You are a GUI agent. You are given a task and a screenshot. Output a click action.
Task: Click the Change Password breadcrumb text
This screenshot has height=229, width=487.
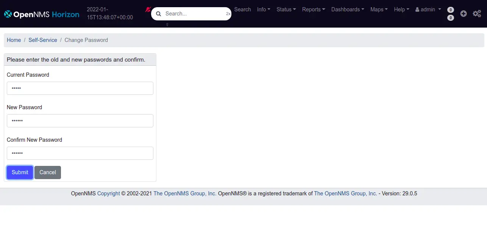click(86, 40)
